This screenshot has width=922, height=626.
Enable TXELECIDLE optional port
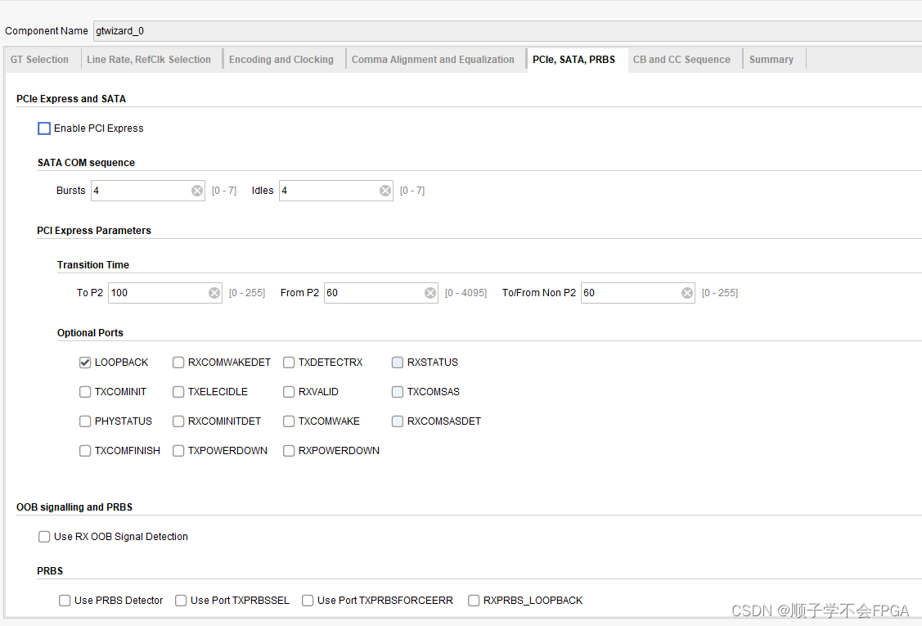point(178,392)
